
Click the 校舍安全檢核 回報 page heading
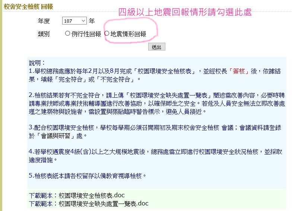(x=28, y=7)
